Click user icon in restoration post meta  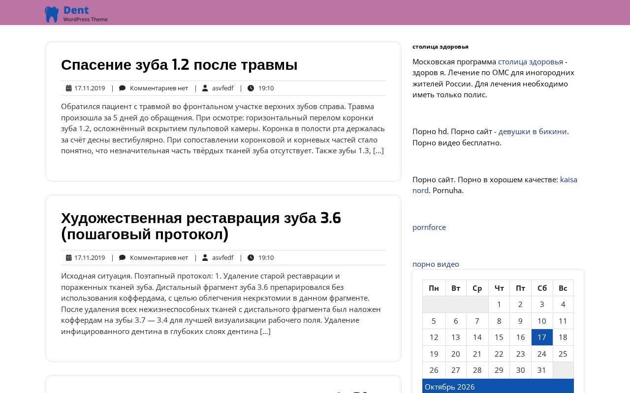pyautogui.click(x=205, y=258)
